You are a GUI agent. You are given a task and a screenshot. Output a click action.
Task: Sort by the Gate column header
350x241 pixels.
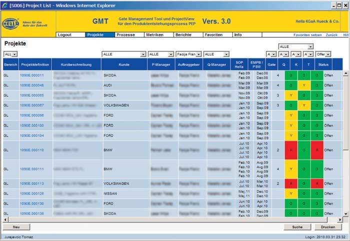271,64
